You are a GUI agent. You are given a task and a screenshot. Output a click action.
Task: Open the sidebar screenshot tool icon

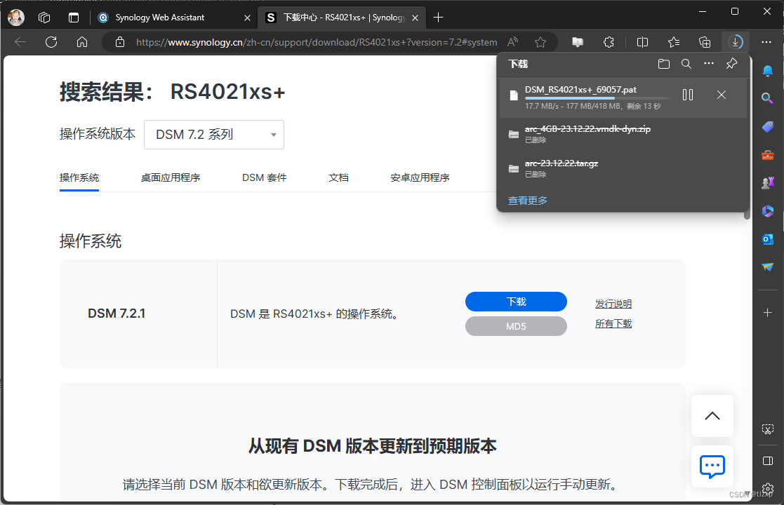767,429
